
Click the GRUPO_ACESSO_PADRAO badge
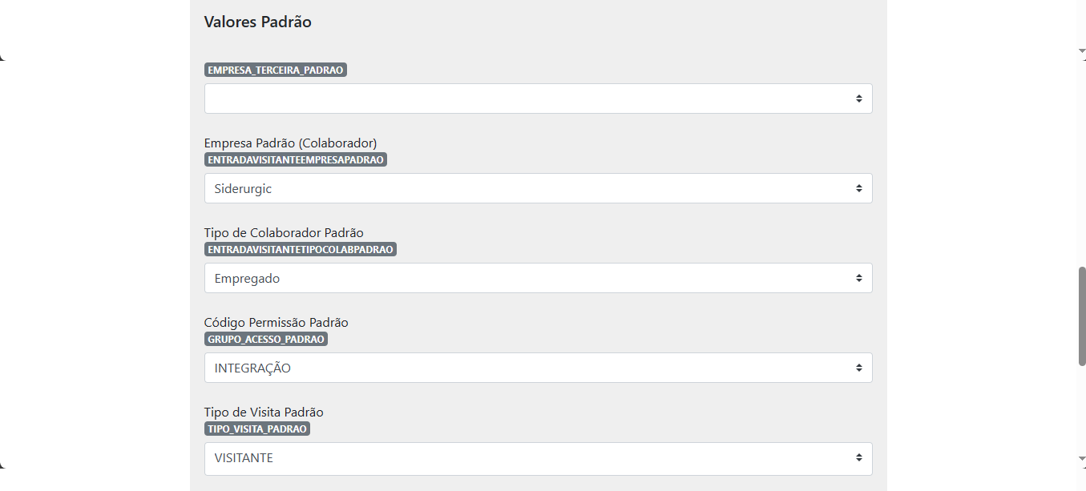coord(266,339)
